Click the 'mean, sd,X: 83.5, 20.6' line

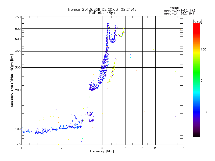coord(179,13)
